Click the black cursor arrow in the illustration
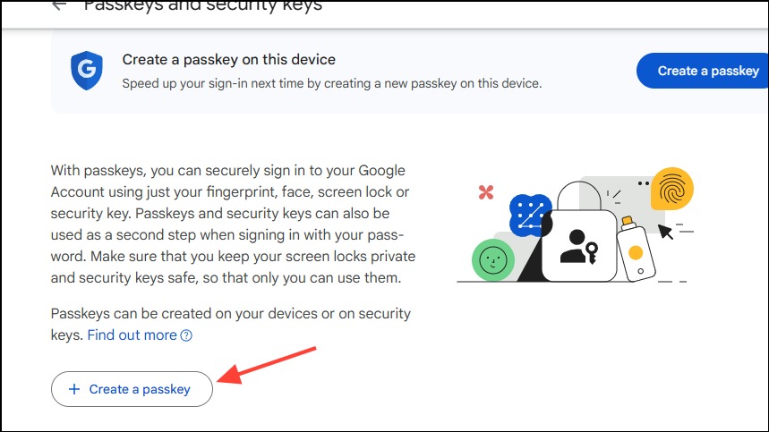769x432 pixels. point(665,232)
